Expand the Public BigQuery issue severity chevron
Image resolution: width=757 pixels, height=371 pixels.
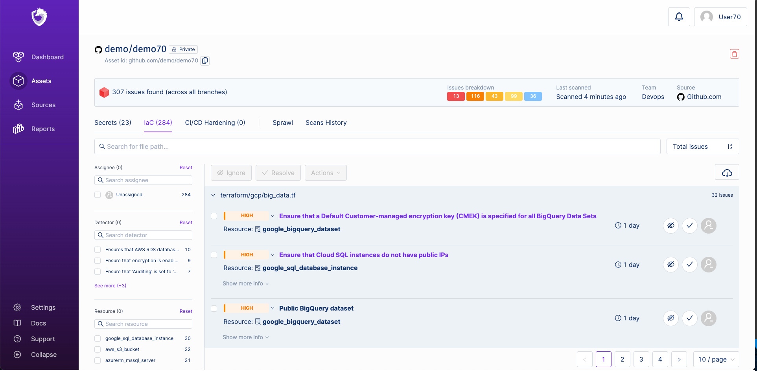point(273,308)
